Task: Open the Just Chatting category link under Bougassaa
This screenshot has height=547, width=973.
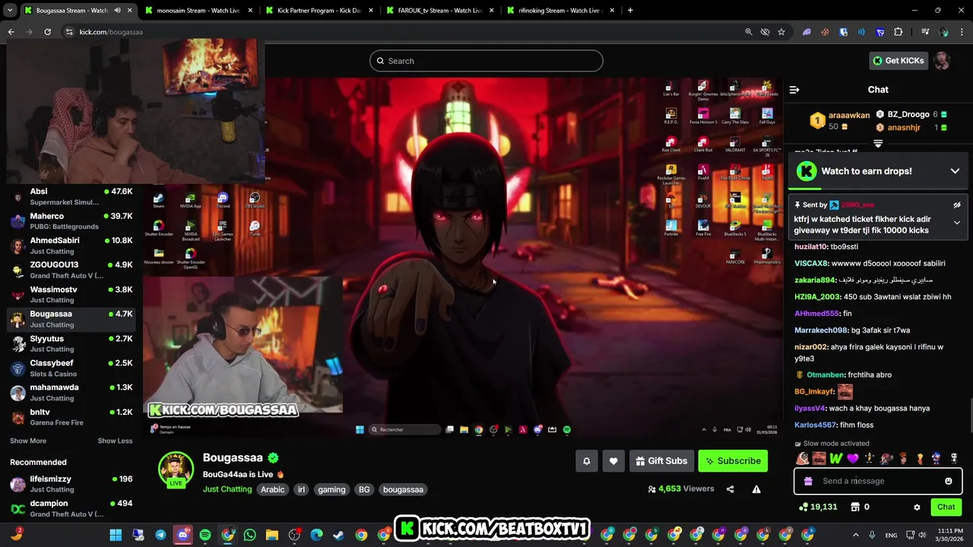Action: point(227,489)
